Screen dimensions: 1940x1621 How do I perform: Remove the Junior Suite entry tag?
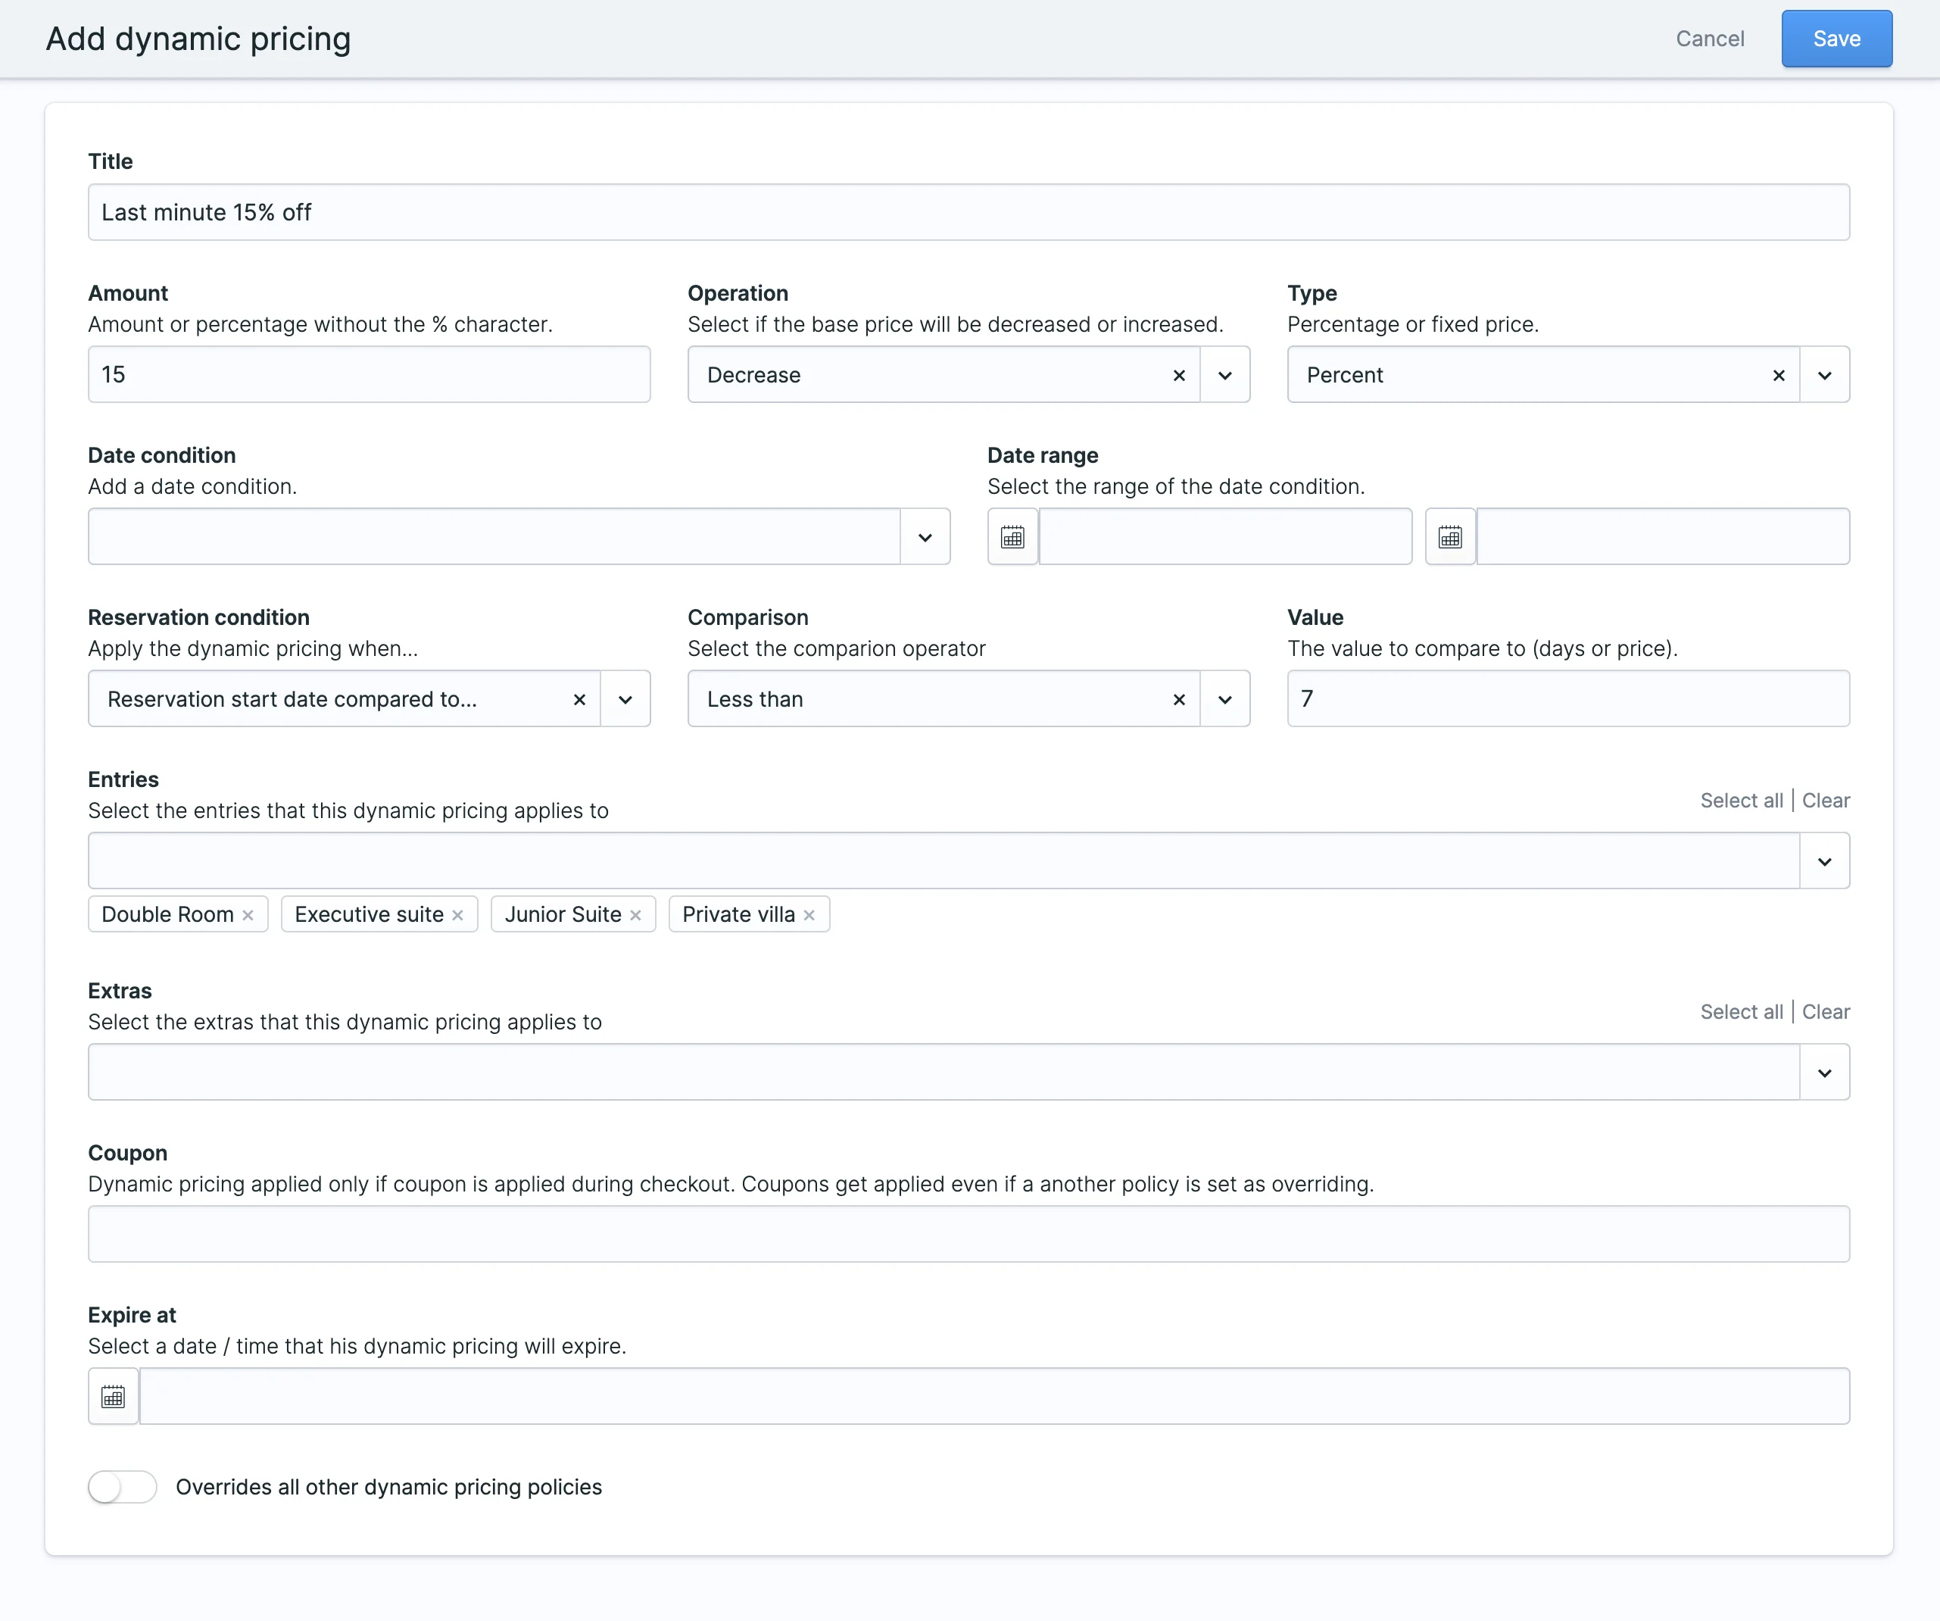[x=635, y=915]
